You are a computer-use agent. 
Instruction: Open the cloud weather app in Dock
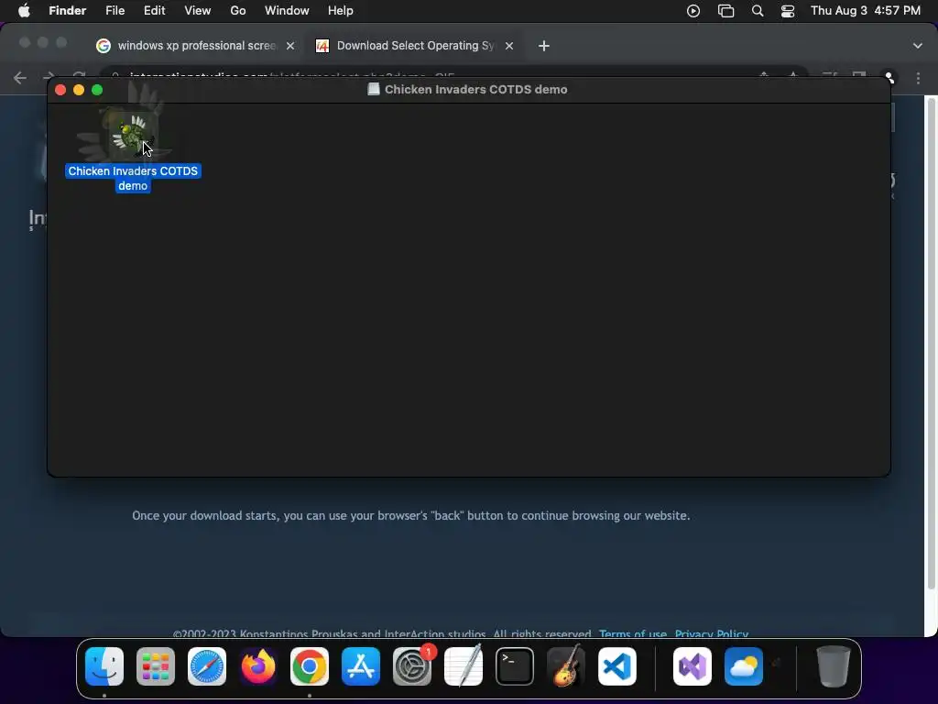[744, 666]
